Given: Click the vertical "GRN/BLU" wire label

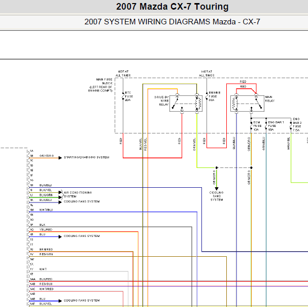Looking at the screenshot, I should pos(264,144).
